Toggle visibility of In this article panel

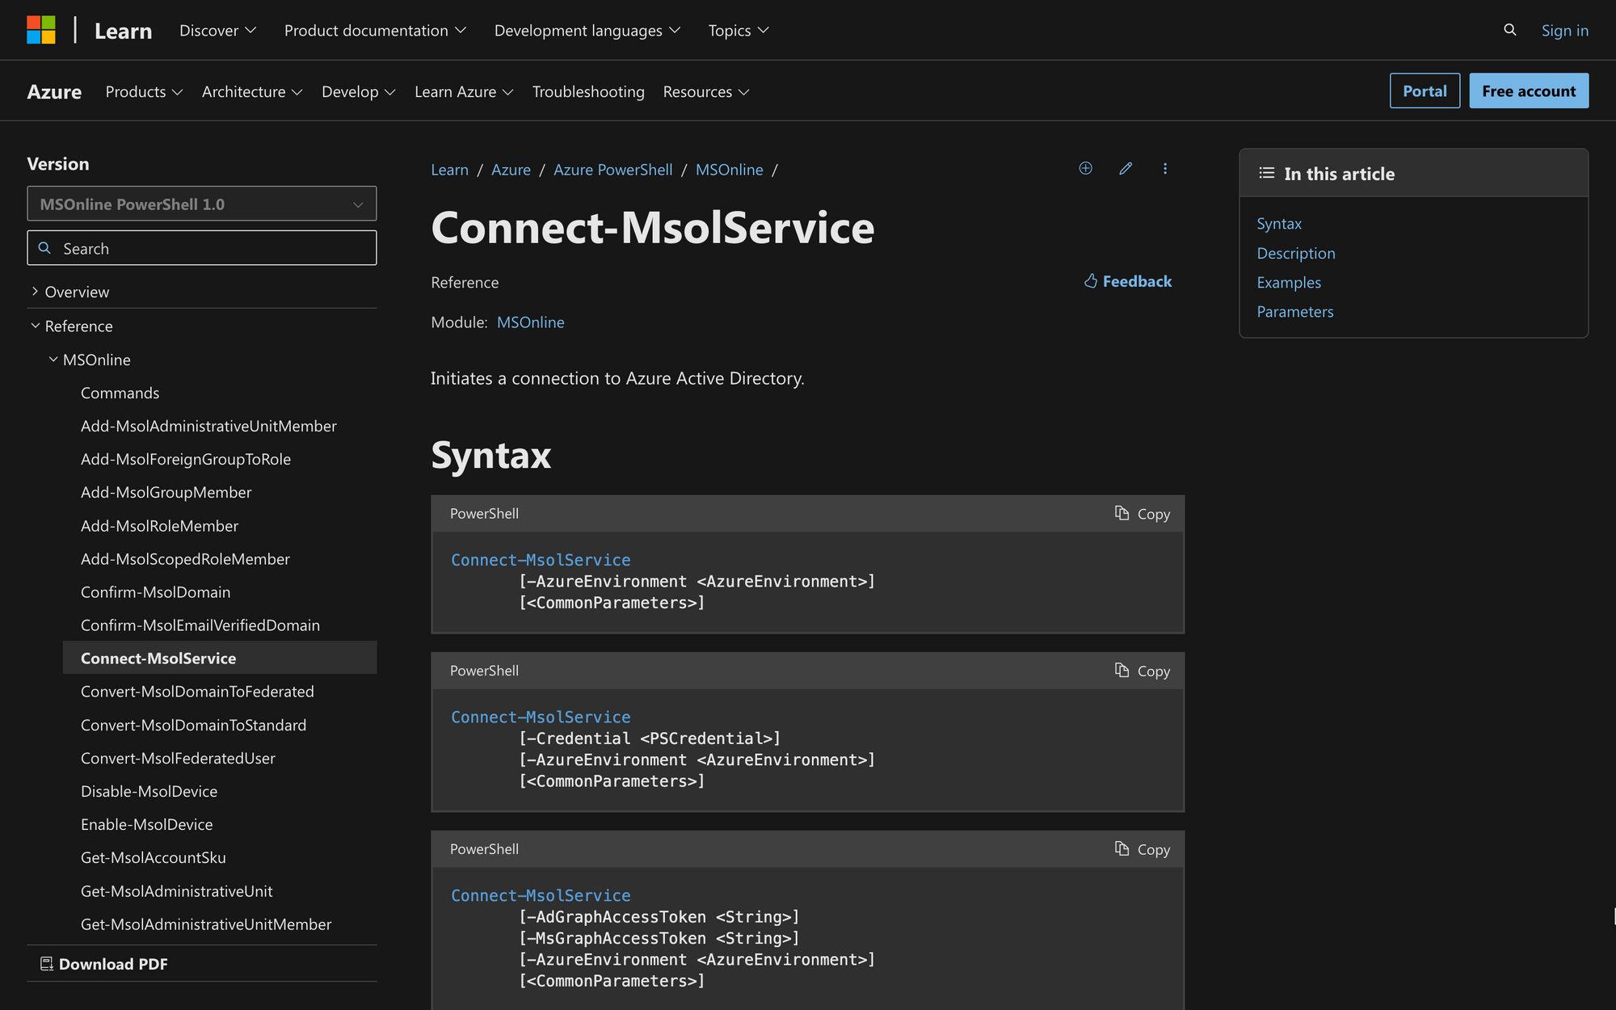tap(1267, 172)
